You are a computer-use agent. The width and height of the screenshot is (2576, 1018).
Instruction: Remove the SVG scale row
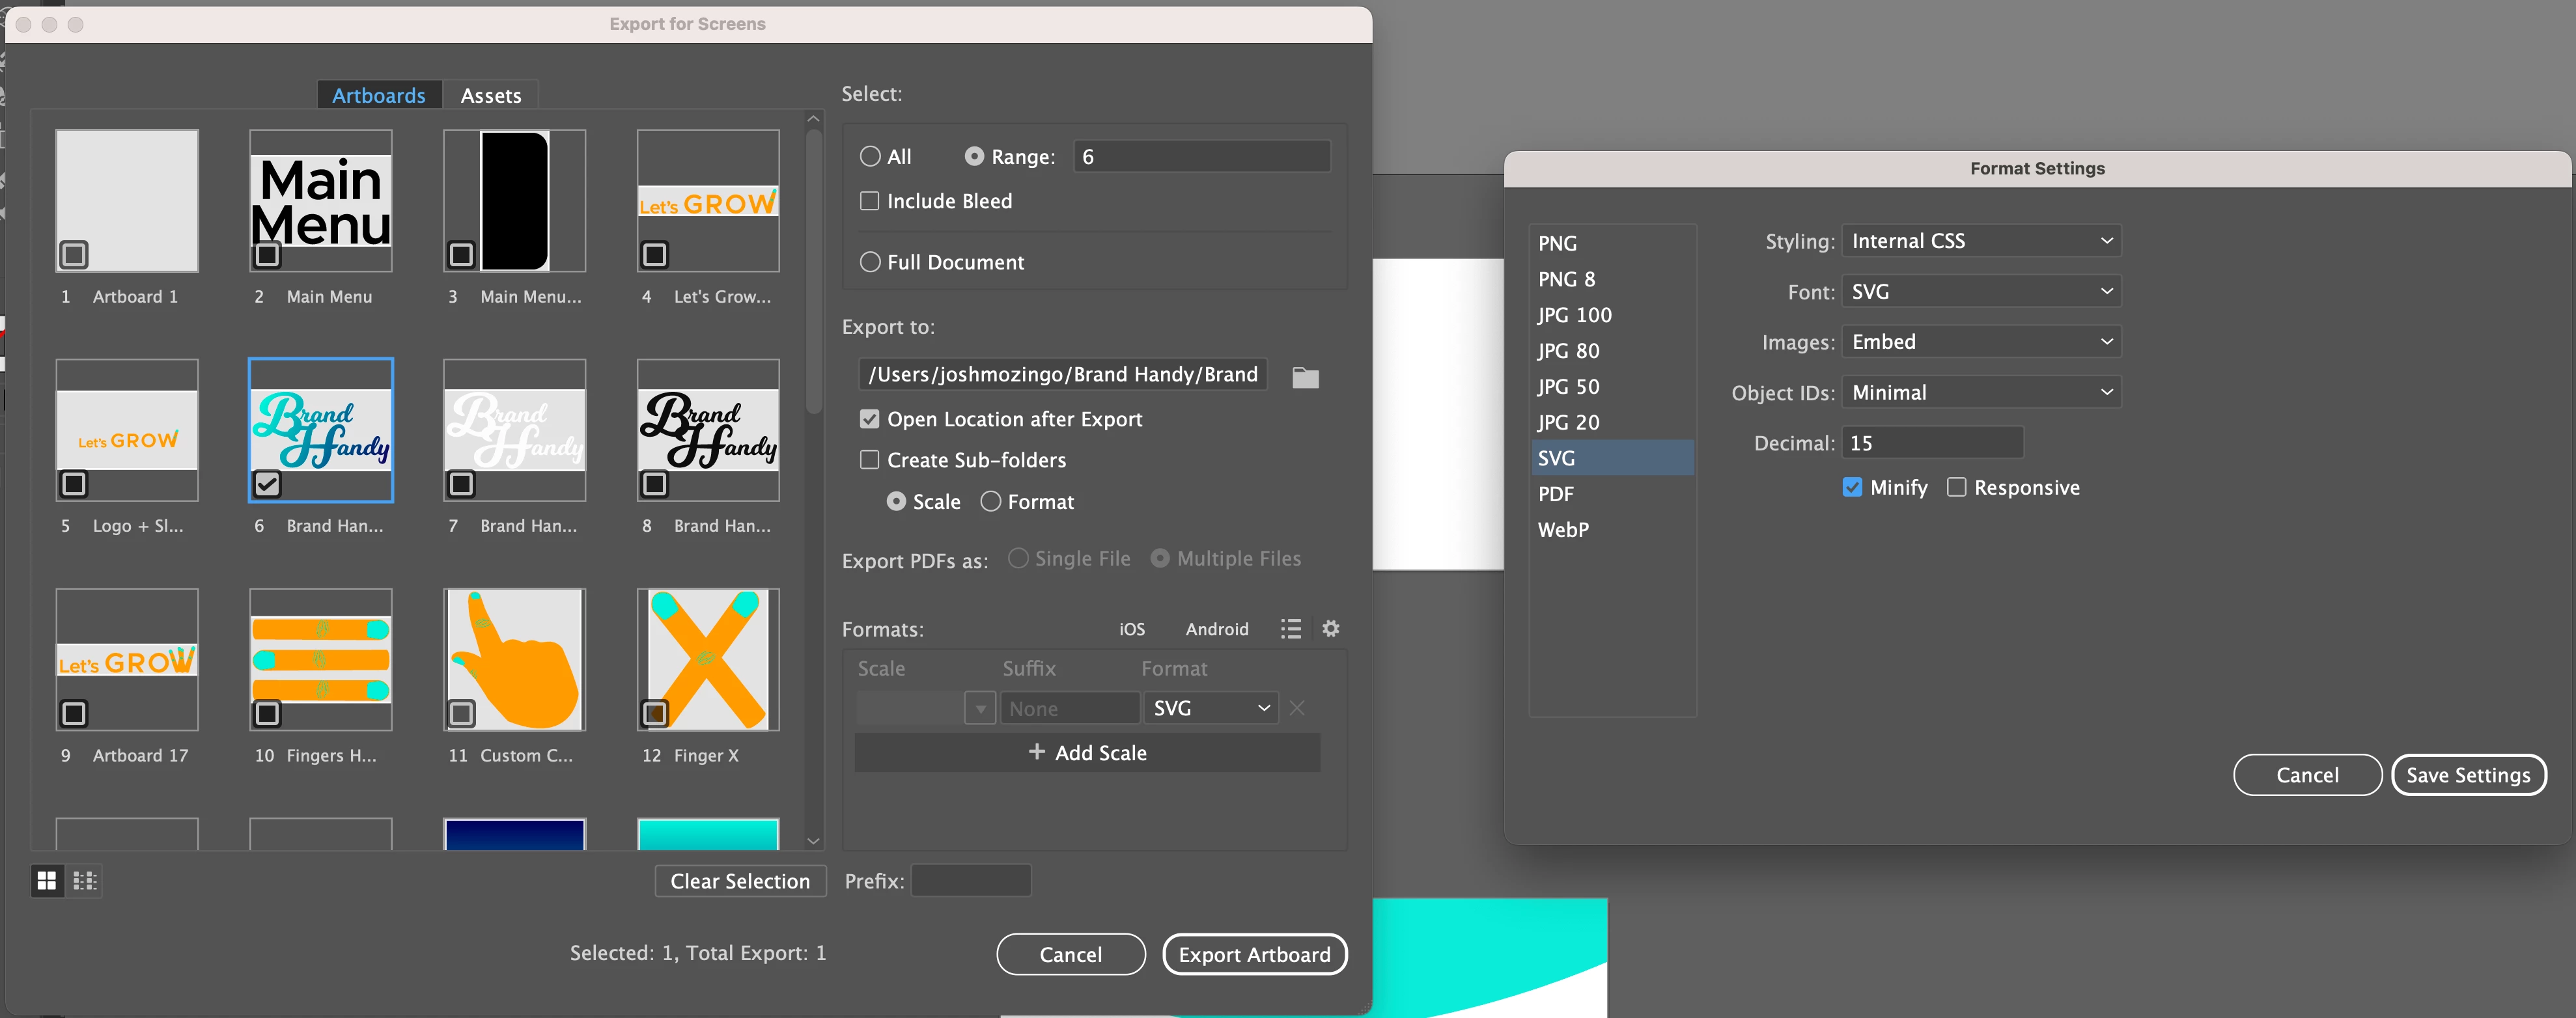point(1297,708)
